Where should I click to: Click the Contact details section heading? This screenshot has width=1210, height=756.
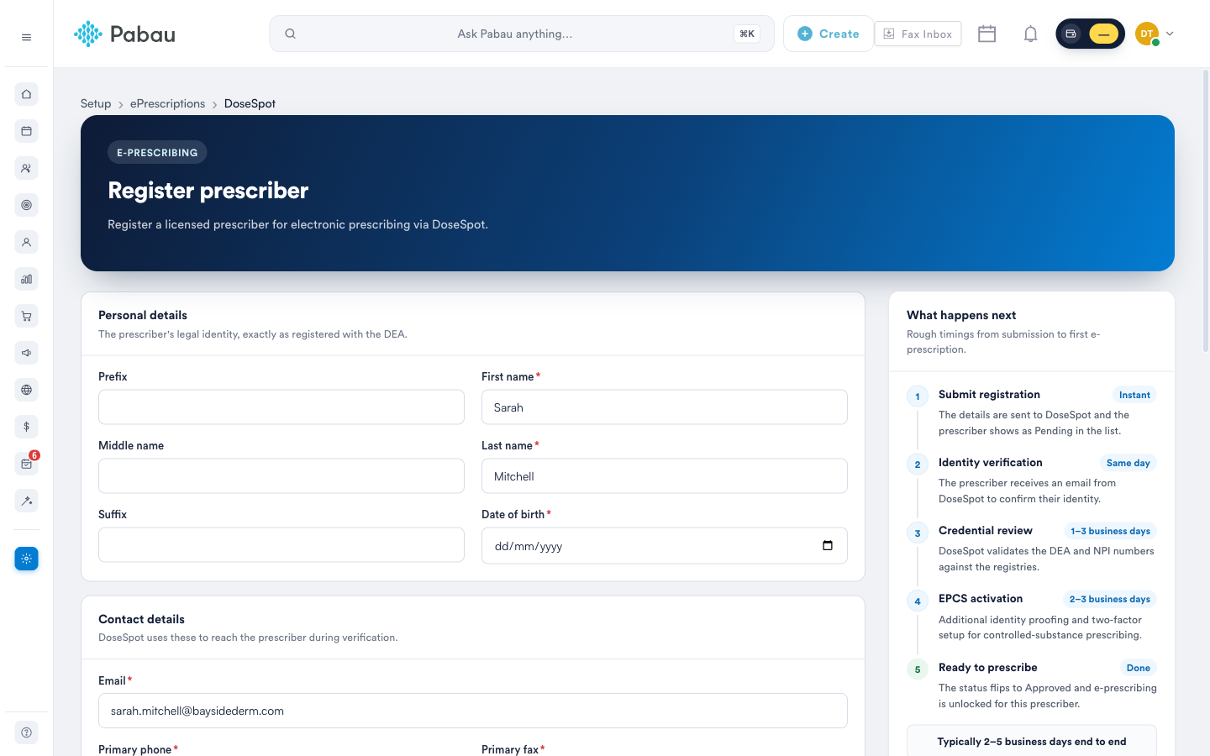coord(141,619)
